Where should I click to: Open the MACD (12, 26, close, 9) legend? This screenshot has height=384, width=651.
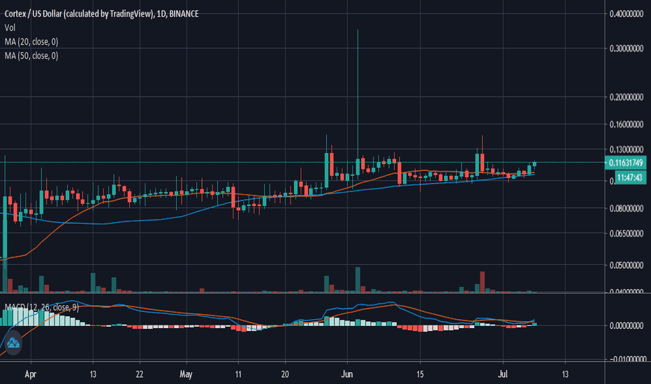click(41, 307)
